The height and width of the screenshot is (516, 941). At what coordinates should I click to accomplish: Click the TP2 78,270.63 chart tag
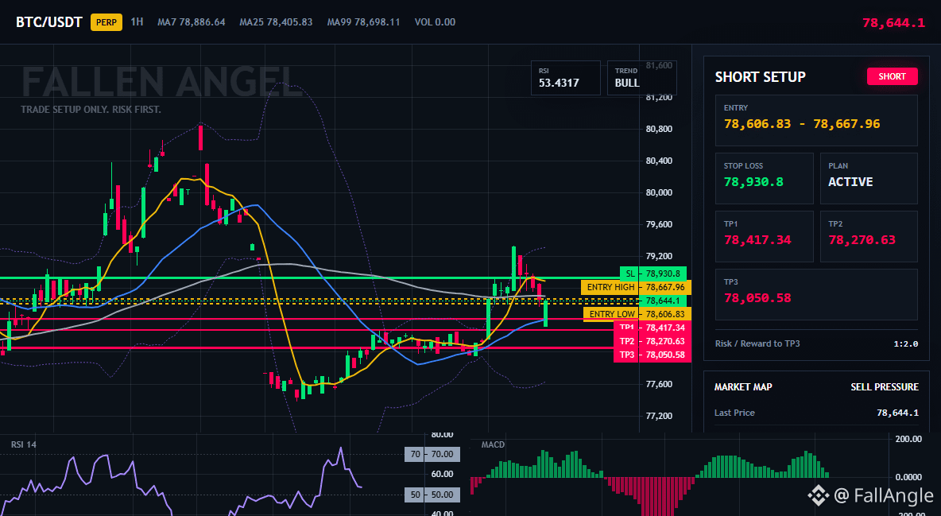click(653, 341)
